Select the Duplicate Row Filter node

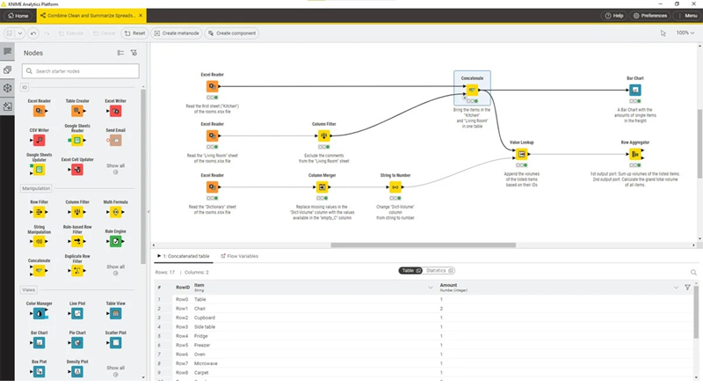[77, 271]
